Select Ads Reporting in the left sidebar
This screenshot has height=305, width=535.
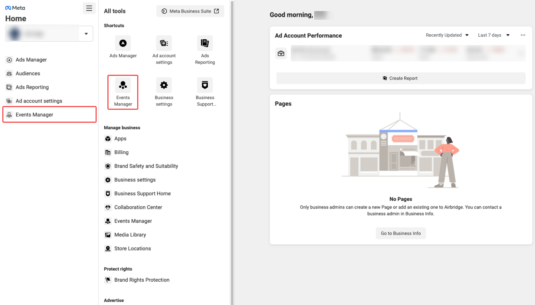coord(32,87)
